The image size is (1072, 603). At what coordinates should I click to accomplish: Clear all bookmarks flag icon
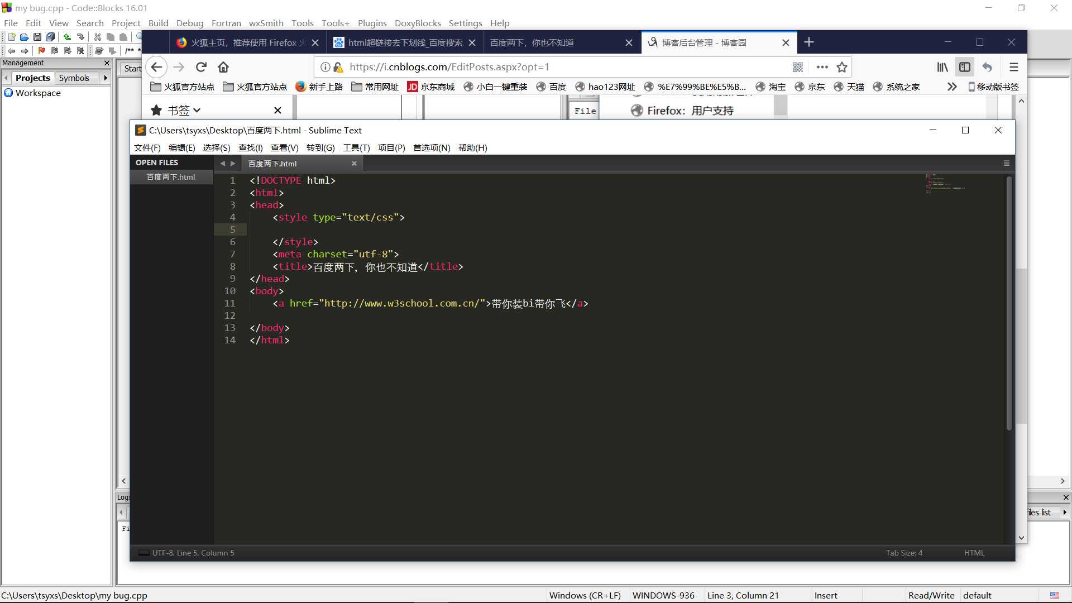[x=80, y=51]
